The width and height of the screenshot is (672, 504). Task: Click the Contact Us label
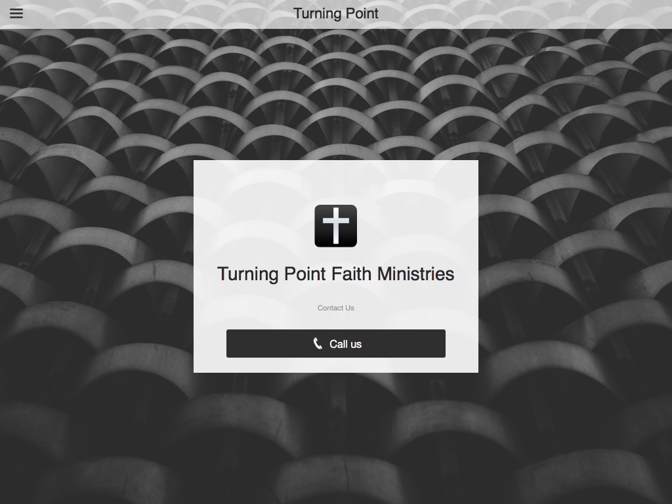coord(335,308)
